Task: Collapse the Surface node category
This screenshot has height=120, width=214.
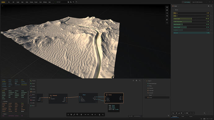Action: [2, 89]
